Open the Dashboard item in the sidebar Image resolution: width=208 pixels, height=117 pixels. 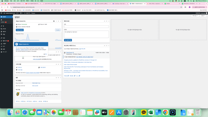click(x=6, y=17)
